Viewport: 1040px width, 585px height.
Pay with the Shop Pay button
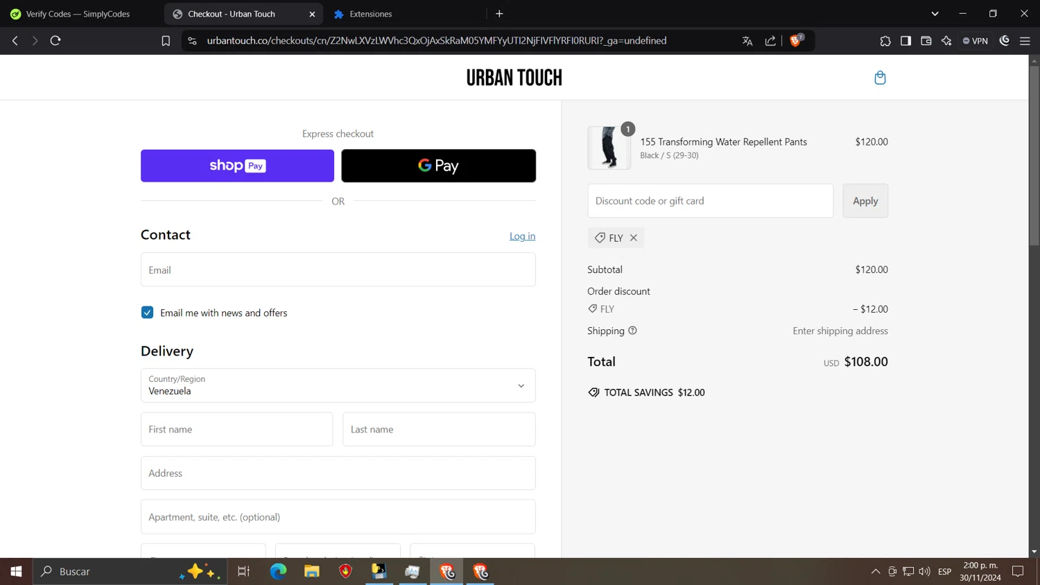[x=237, y=166]
